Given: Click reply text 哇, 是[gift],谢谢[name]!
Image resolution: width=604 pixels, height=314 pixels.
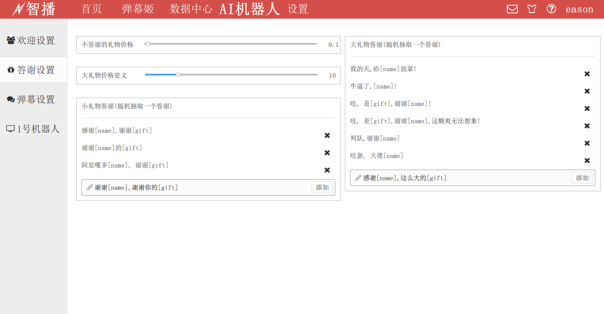Looking at the screenshot, I should point(391,104).
